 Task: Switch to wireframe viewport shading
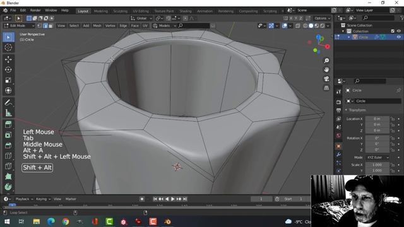click(306, 26)
